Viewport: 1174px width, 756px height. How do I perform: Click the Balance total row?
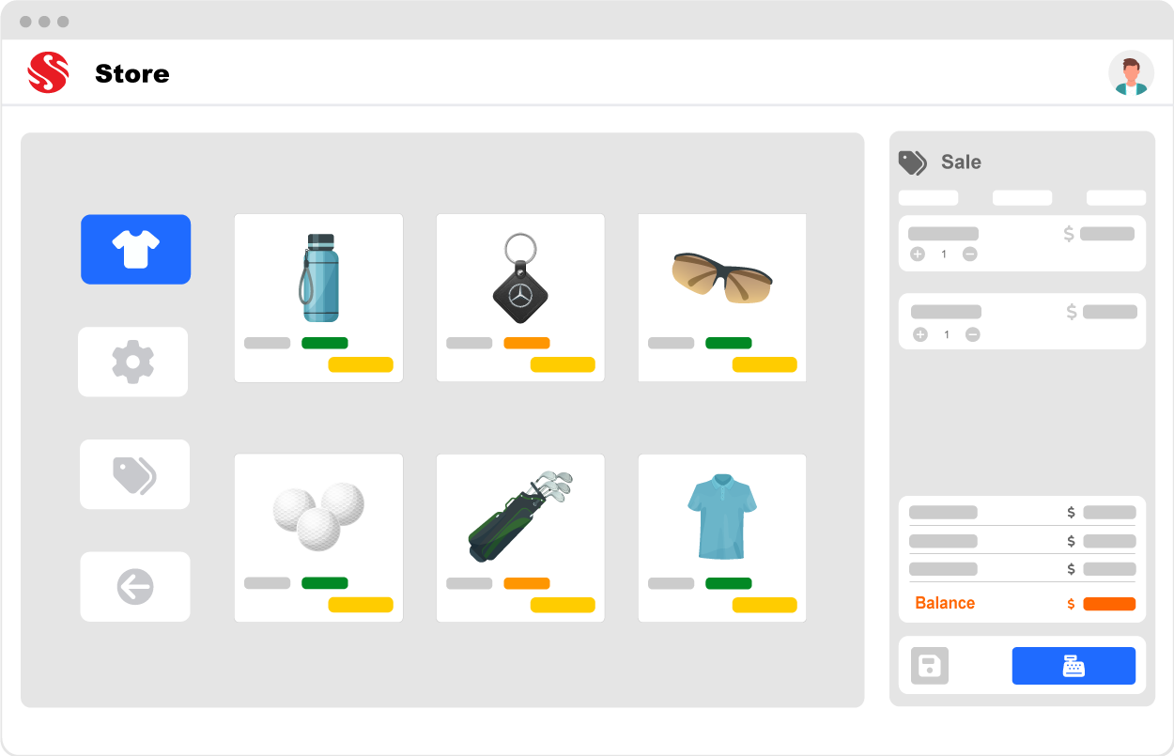pos(1022,603)
